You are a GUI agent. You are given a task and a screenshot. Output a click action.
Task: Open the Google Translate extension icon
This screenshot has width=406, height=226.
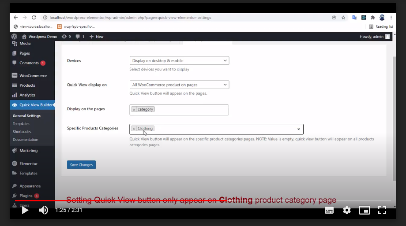pyautogui.click(x=354, y=18)
